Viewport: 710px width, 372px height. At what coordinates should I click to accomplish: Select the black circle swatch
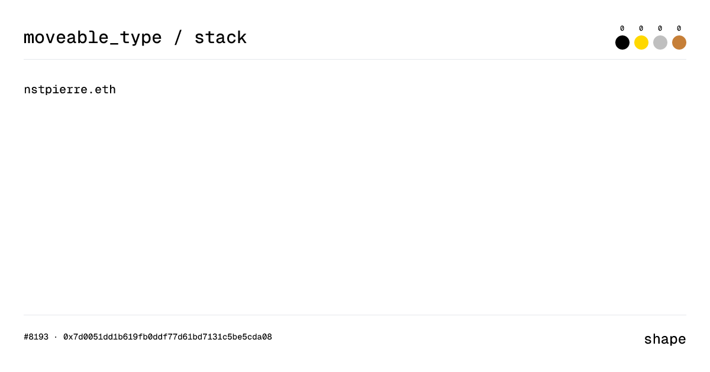point(622,42)
